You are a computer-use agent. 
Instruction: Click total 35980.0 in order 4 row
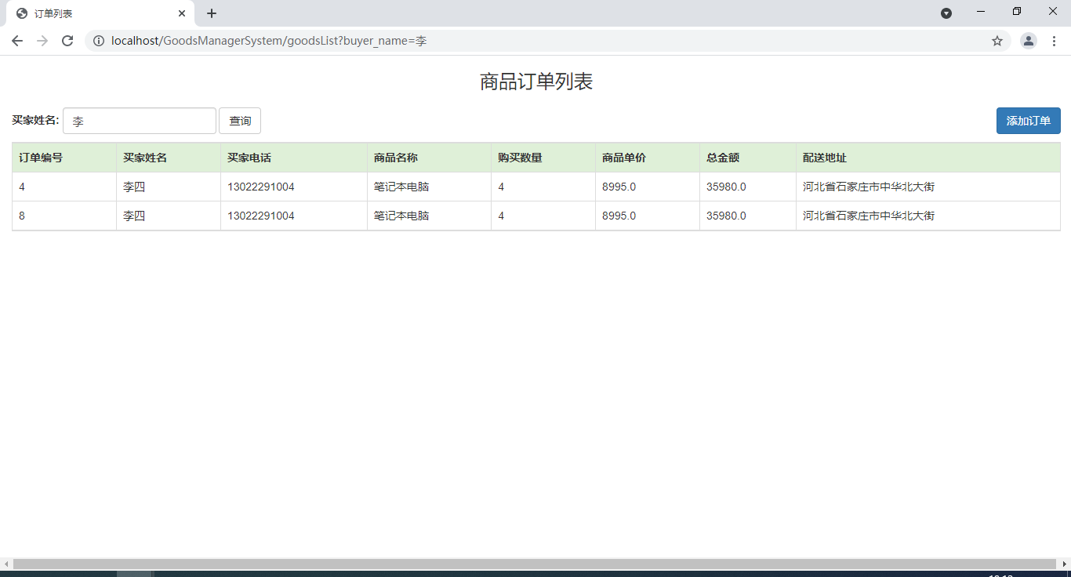pyautogui.click(x=727, y=187)
